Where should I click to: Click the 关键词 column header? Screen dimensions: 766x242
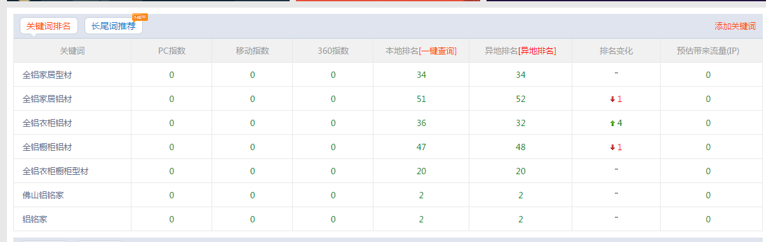pos(72,51)
